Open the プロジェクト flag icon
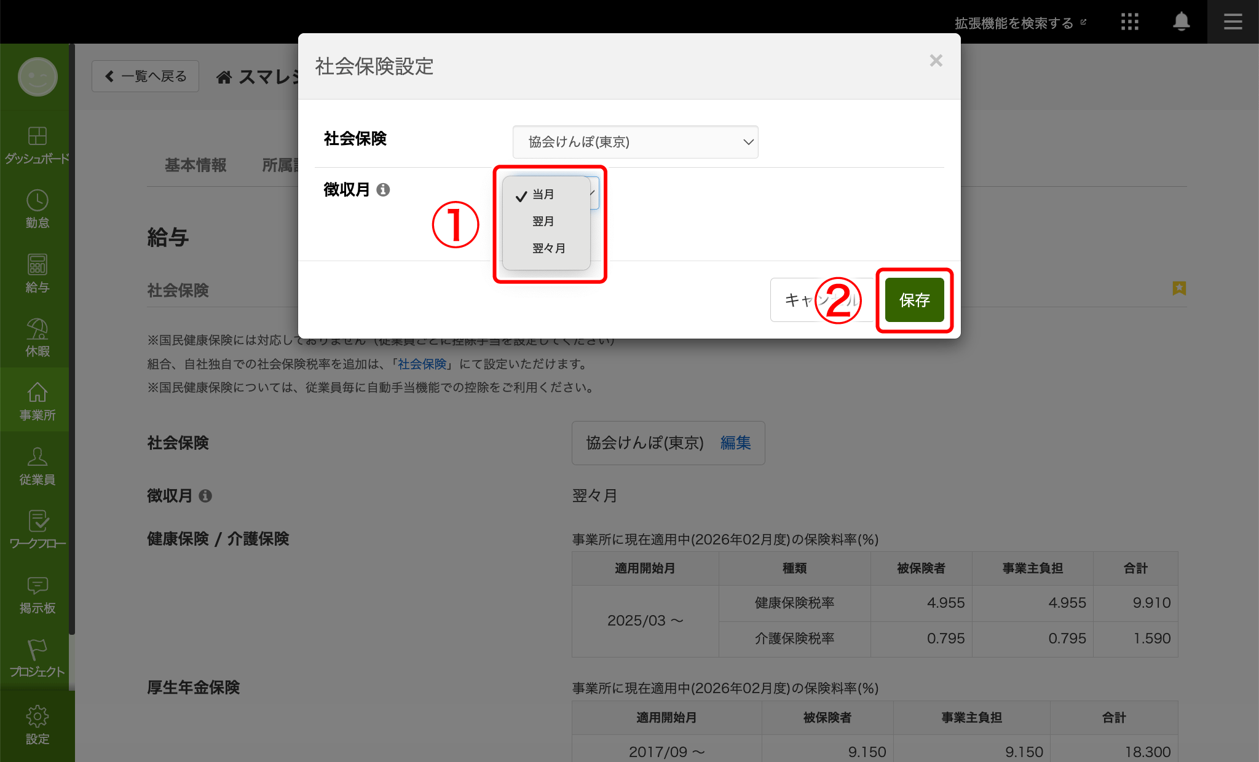1259x762 pixels. tap(37, 650)
